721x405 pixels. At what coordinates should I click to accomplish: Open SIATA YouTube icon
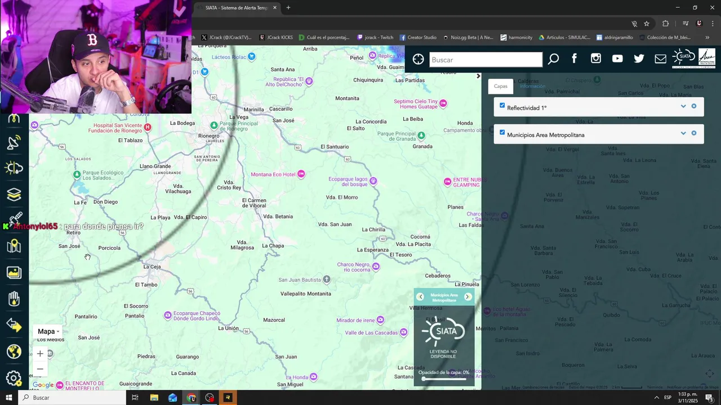coord(617,58)
